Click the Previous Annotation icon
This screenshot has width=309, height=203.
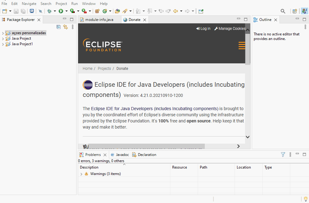point(150,11)
